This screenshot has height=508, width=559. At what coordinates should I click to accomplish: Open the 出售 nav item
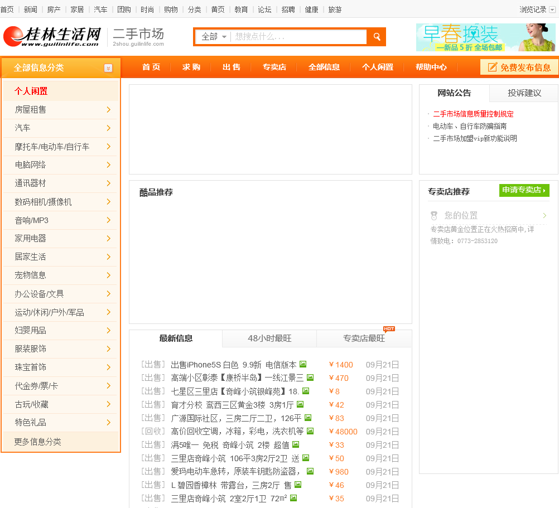[232, 67]
